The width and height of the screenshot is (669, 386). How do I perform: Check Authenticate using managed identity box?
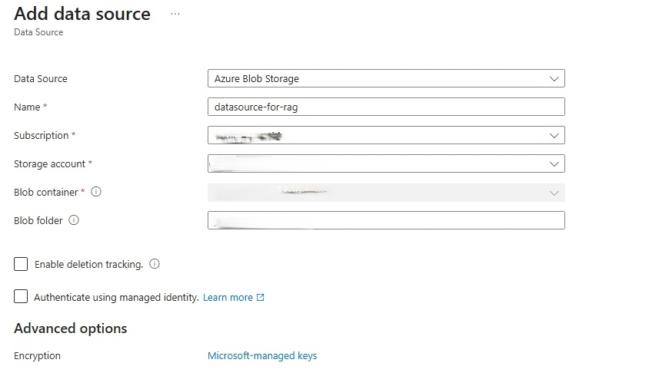[21, 297]
